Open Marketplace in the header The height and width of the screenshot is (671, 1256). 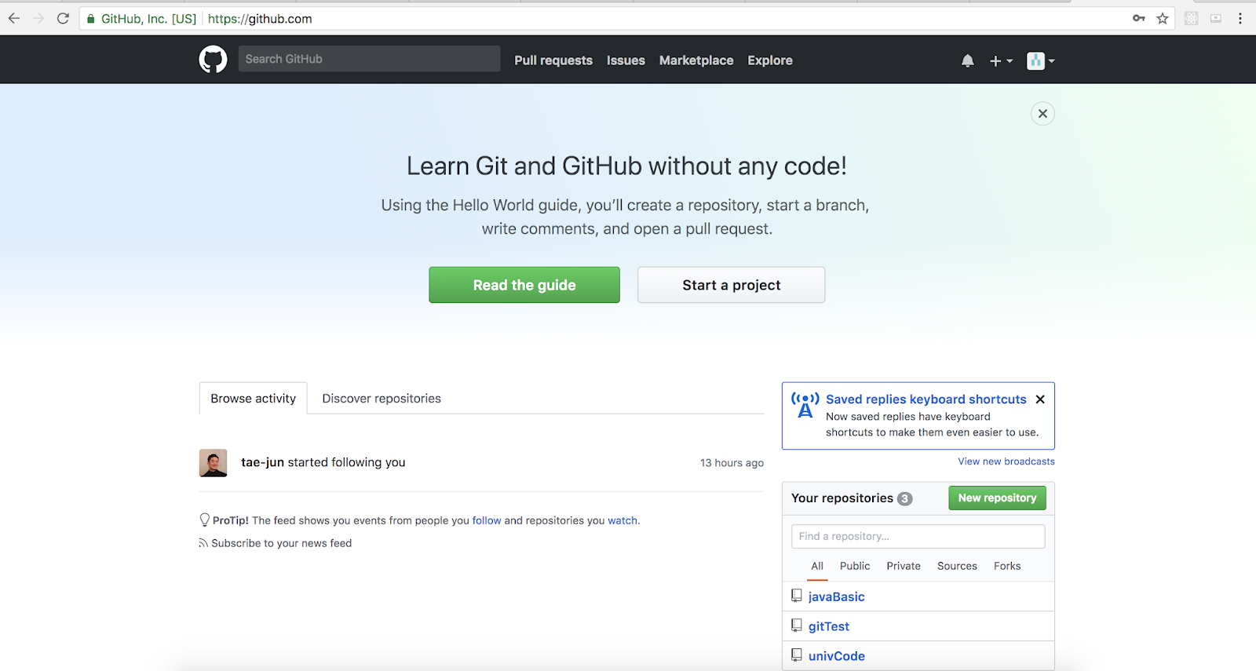(696, 60)
